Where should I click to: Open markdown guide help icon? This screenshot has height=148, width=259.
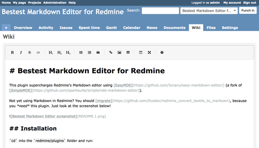point(162,53)
